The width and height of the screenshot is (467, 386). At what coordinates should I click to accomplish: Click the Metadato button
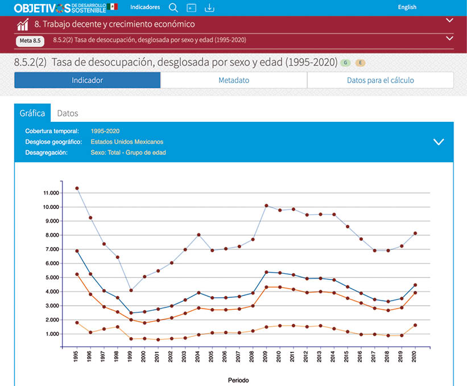click(x=234, y=80)
